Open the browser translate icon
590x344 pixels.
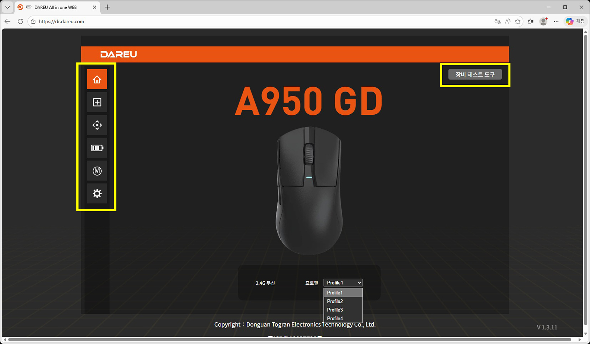(x=497, y=21)
